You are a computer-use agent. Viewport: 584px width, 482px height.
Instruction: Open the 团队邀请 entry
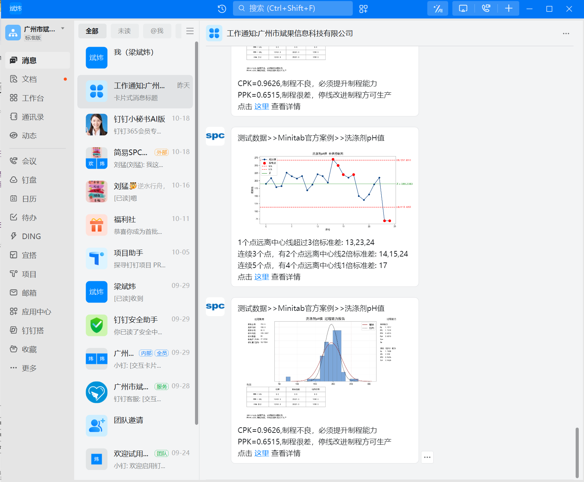(x=135, y=426)
